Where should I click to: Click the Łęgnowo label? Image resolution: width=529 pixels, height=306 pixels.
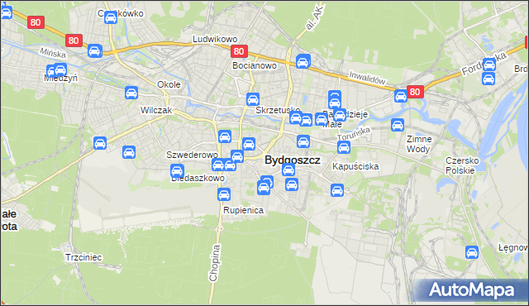[513, 248]
